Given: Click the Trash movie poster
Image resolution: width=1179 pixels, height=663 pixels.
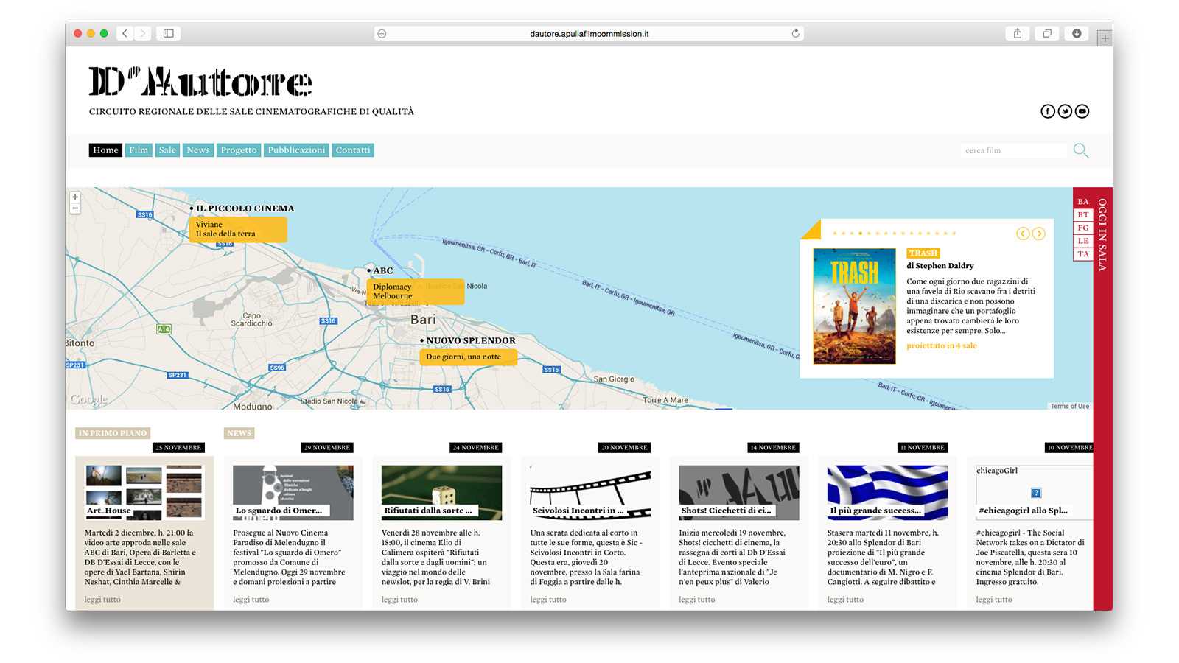Looking at the screenshot, I should pos(854,306).
